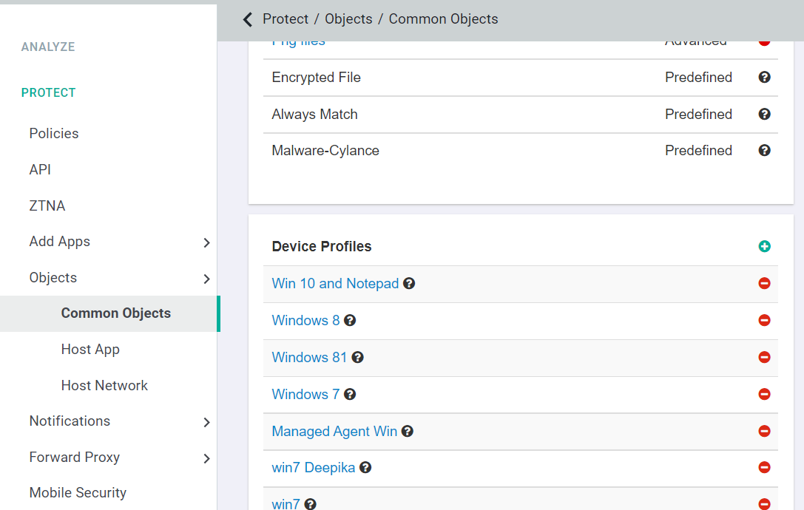
Task: Add a new Device Profile using the plus icon
Action: point(764,246)
